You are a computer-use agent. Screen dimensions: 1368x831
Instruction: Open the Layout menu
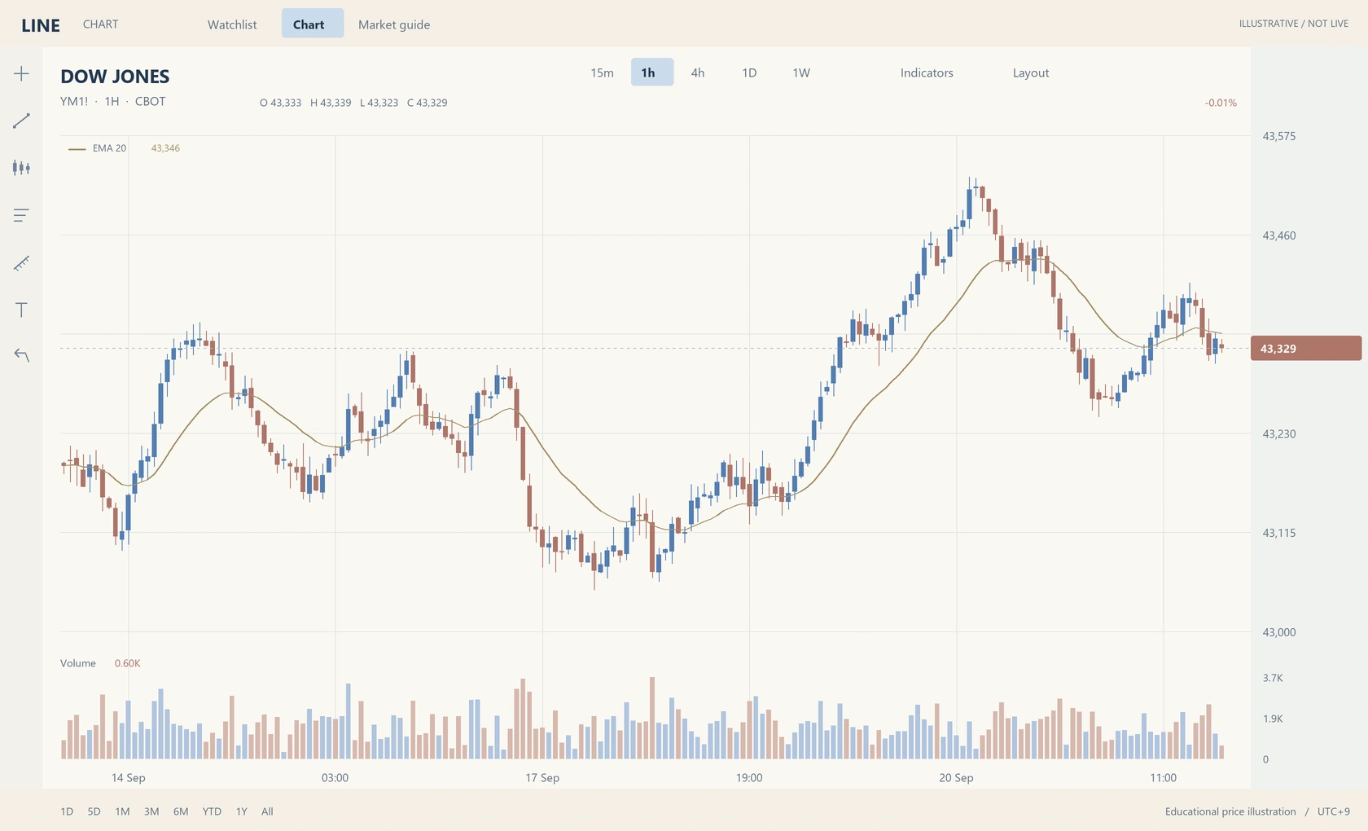1031,73
